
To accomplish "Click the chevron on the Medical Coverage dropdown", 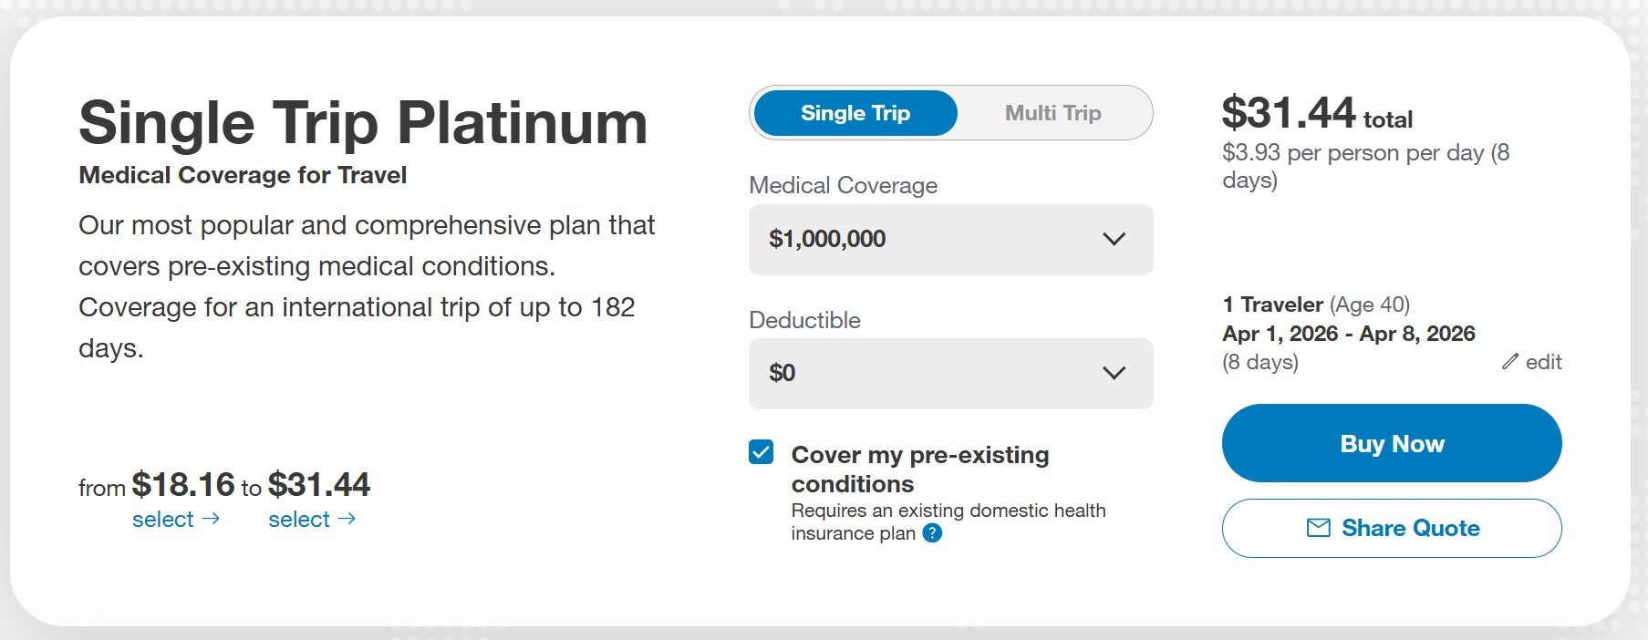I will click(x=1113, y=240).
